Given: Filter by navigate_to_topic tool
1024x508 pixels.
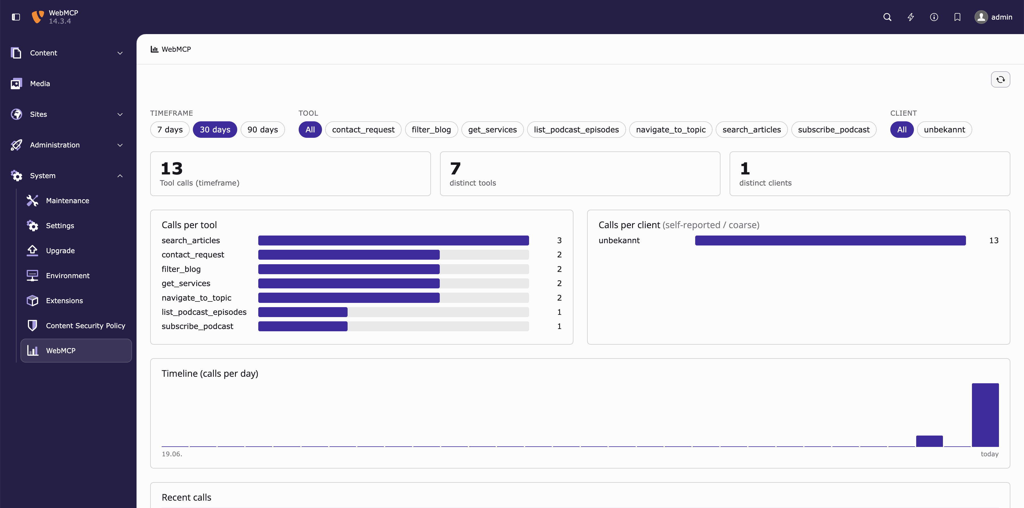Looking at the screenshot, I should (671, 130).
